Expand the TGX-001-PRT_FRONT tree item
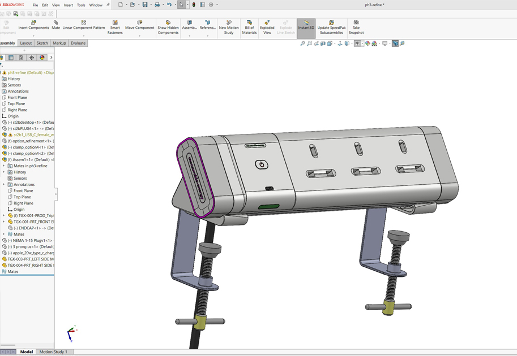The height and width of the screenshot is (356, 517). pyautogui.click(x=4, y=222)
